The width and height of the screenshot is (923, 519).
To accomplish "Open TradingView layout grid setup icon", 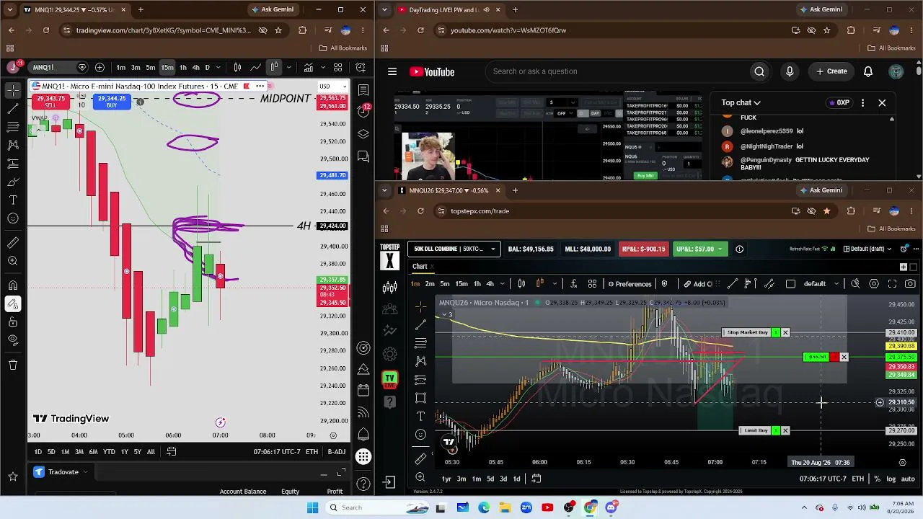I will tap(337, 68).
